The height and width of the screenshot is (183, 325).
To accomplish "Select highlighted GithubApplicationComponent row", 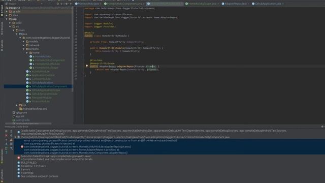I will tap(39, 86).
